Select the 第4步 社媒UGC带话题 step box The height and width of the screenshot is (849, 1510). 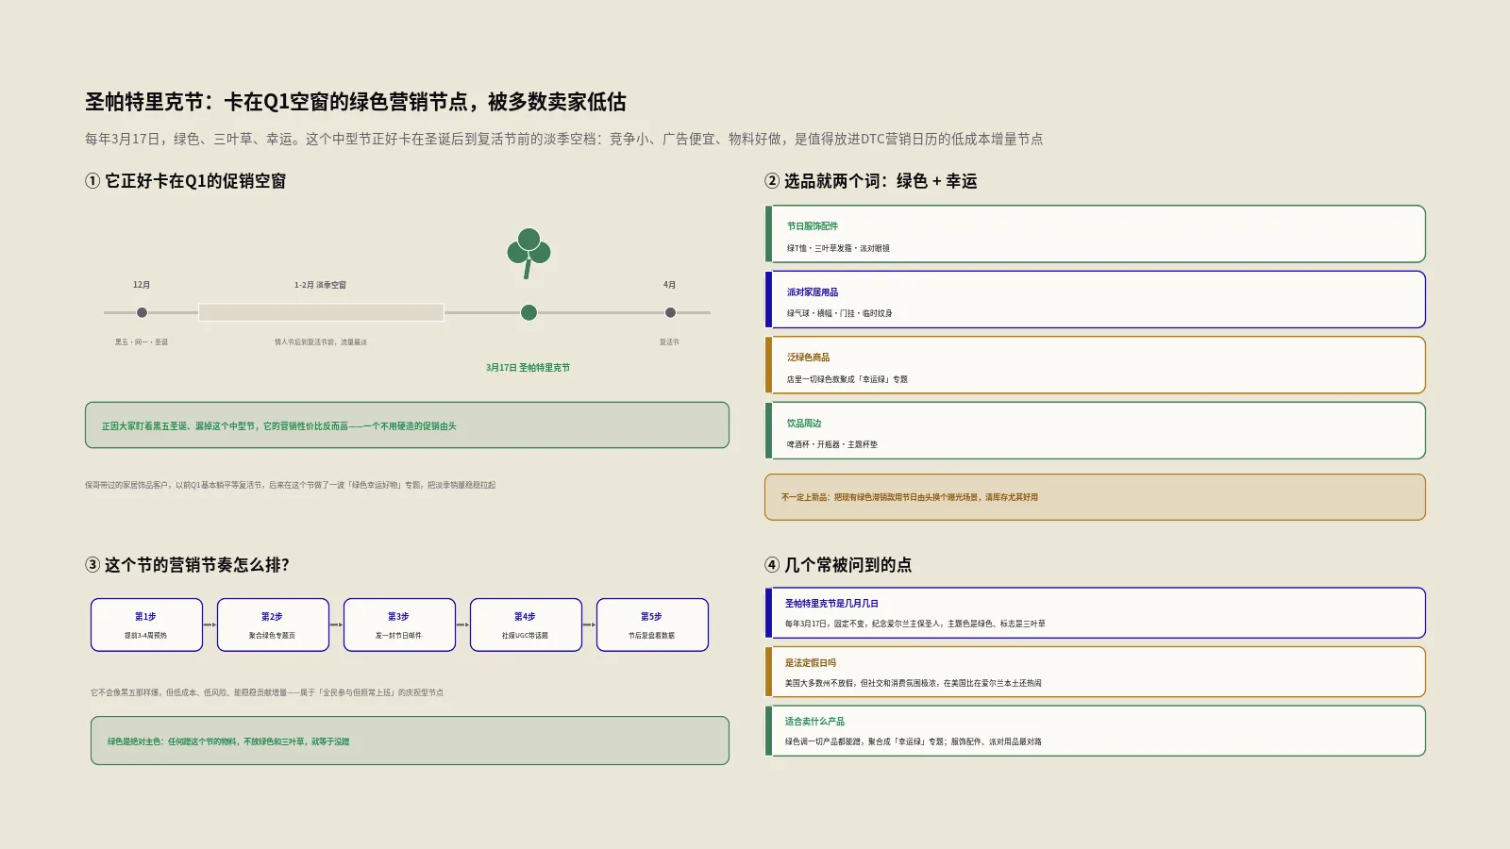click(526, 624)
